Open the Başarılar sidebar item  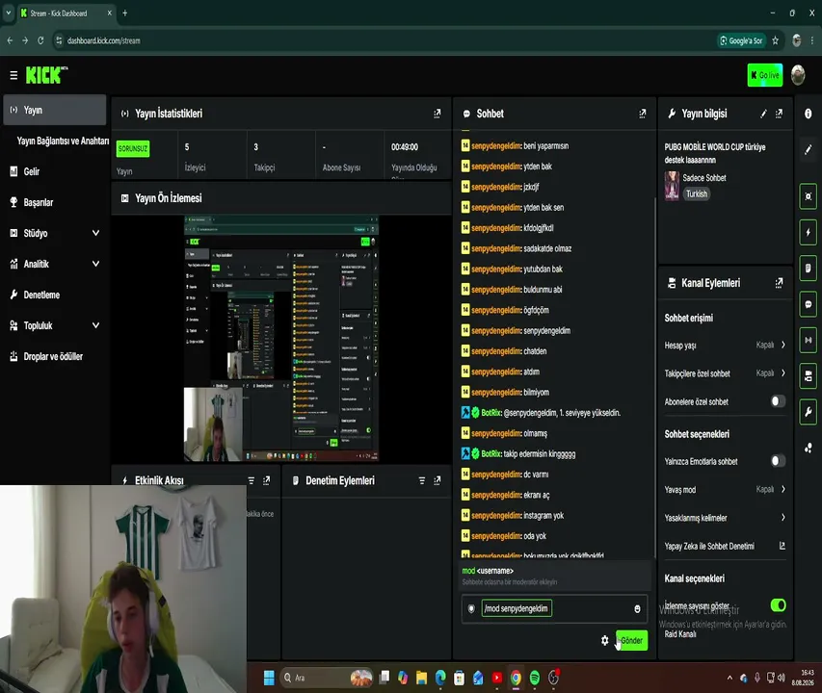(x=55, y=202)
